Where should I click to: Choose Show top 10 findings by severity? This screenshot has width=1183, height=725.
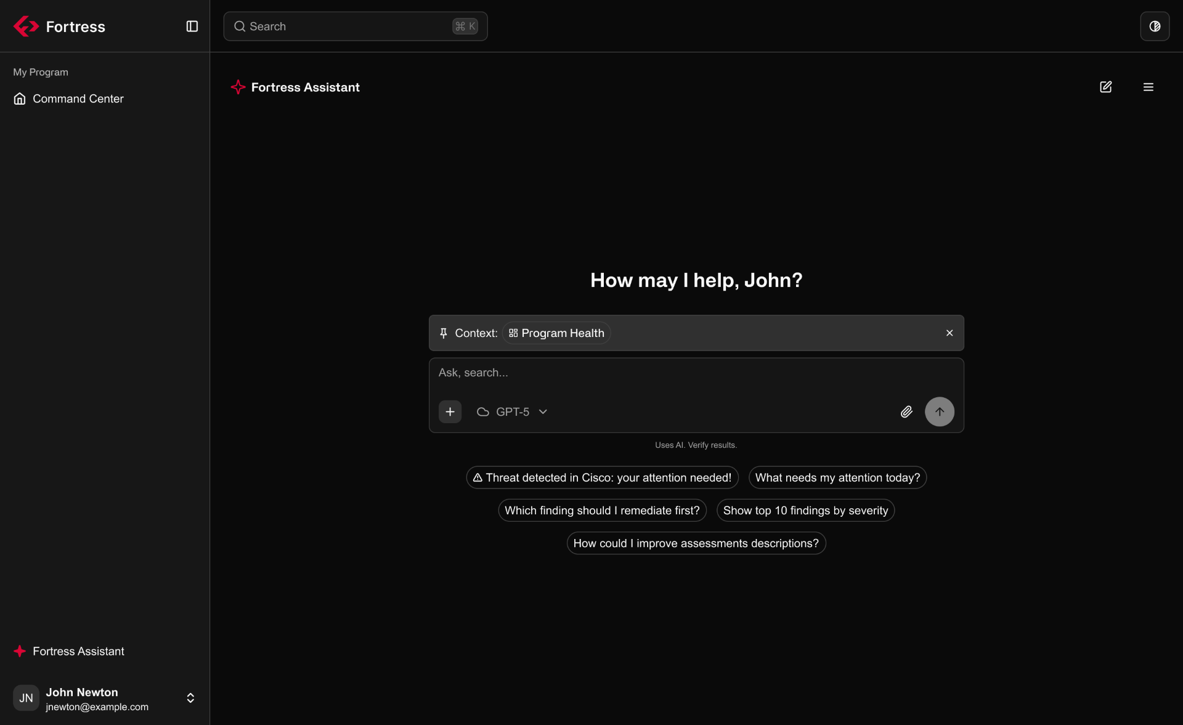(x=805, y=511)
